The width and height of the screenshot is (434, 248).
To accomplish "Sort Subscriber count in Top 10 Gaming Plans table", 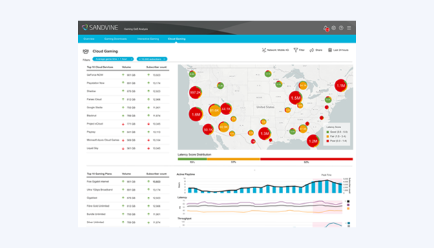I will point(156,174).
